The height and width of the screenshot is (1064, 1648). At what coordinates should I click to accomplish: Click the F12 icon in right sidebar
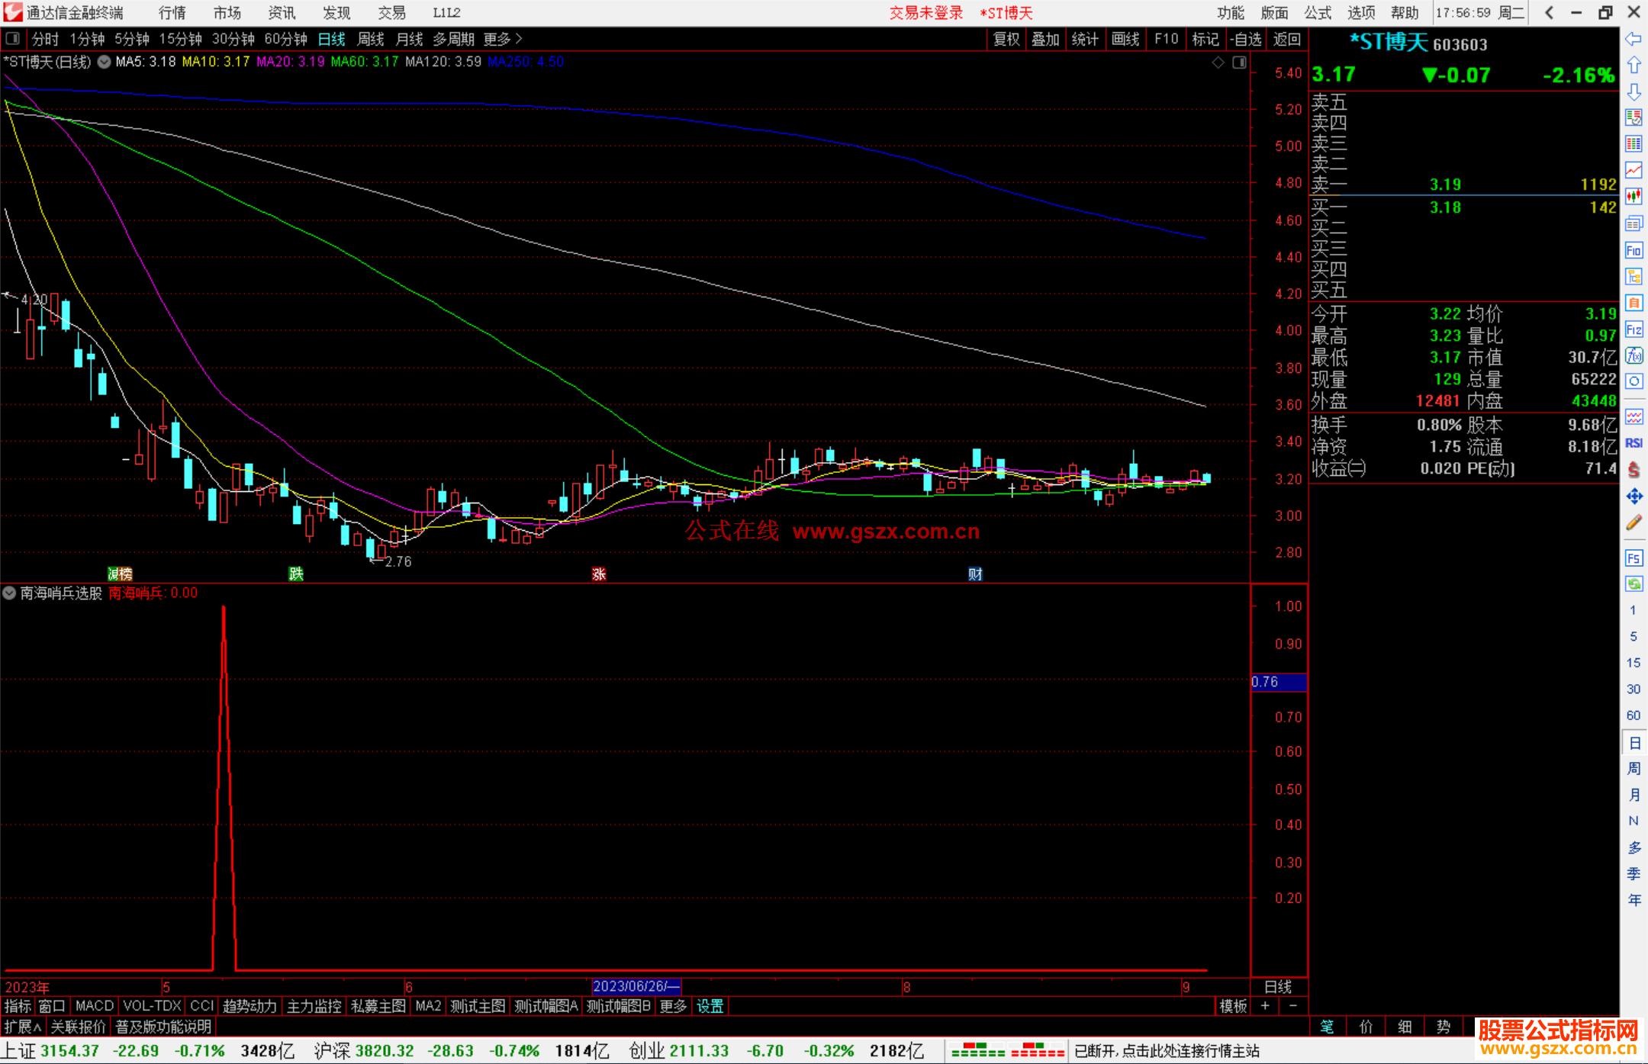[x=1634, y=329]
